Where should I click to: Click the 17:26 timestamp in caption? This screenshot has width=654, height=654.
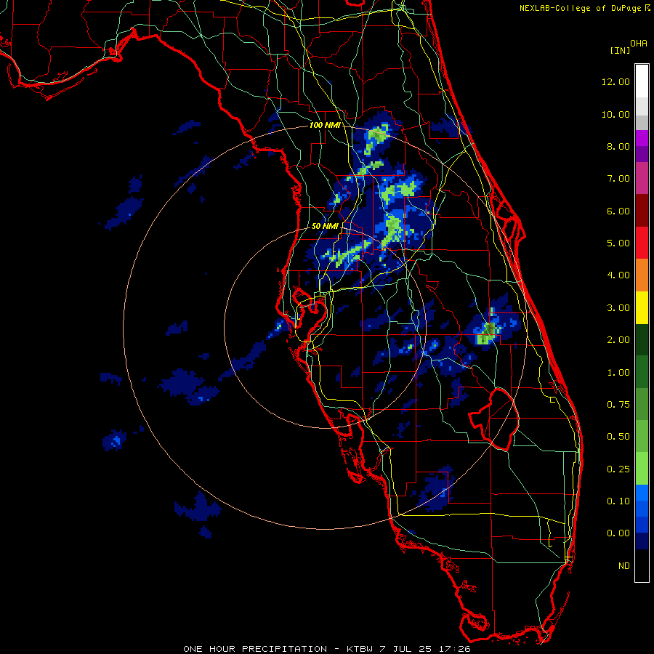pyautogui.click(x=455, y=649)
